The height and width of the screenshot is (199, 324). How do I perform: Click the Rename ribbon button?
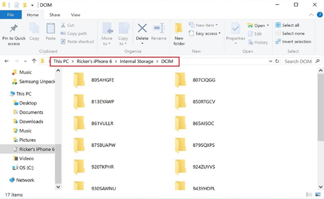pyautogui.click(x=159, y=32)
